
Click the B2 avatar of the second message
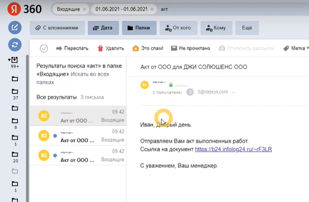(x=44, y=136)
